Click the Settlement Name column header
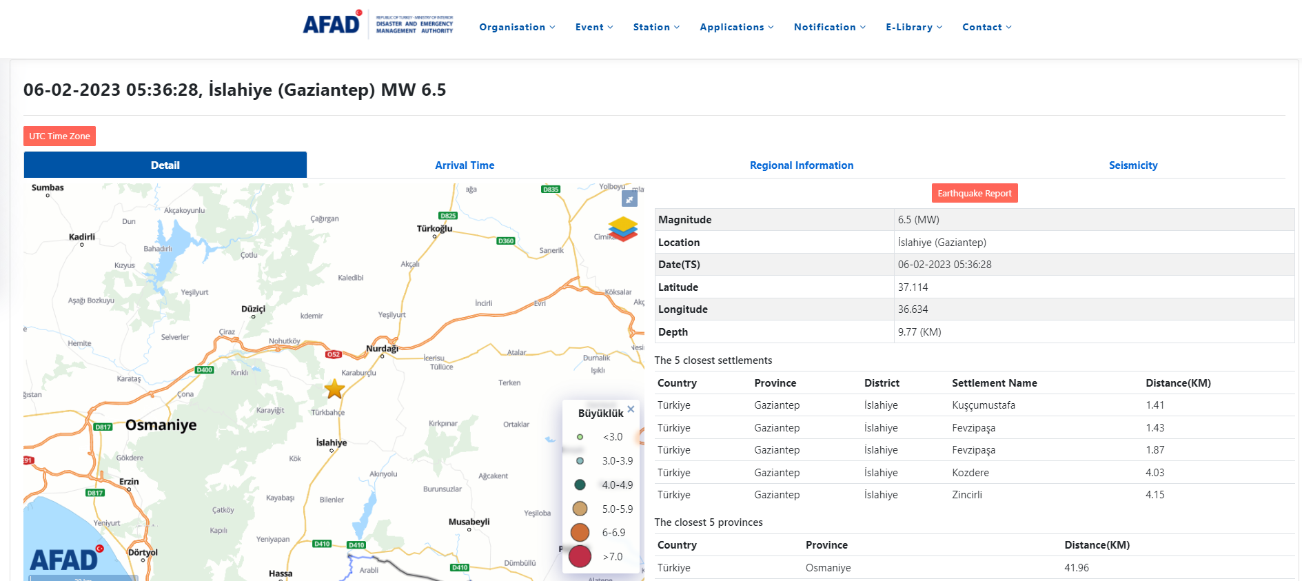The height and width of the screenshot is (581, 1302). coord(995,383)
